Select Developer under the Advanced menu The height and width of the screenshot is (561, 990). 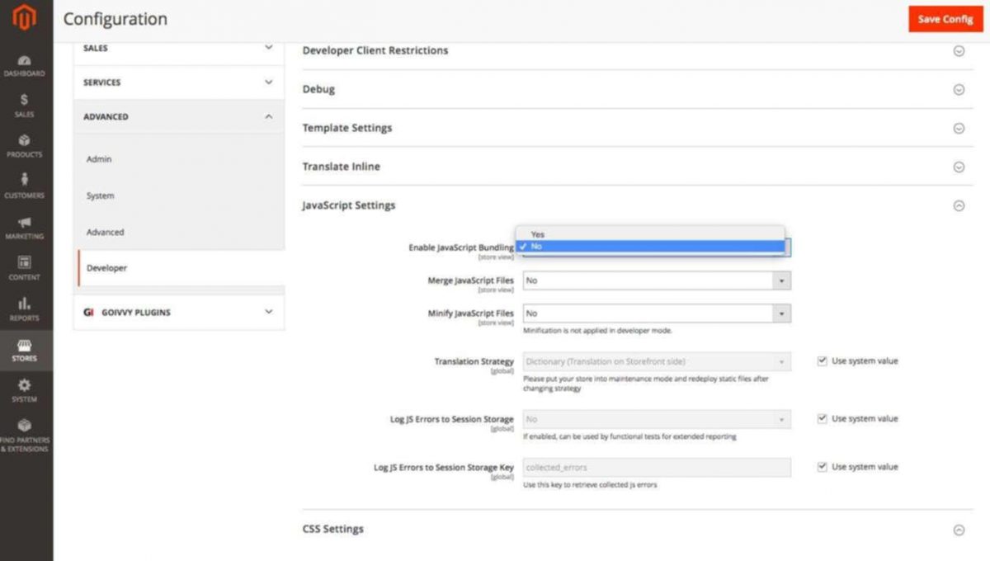(106, 267)
